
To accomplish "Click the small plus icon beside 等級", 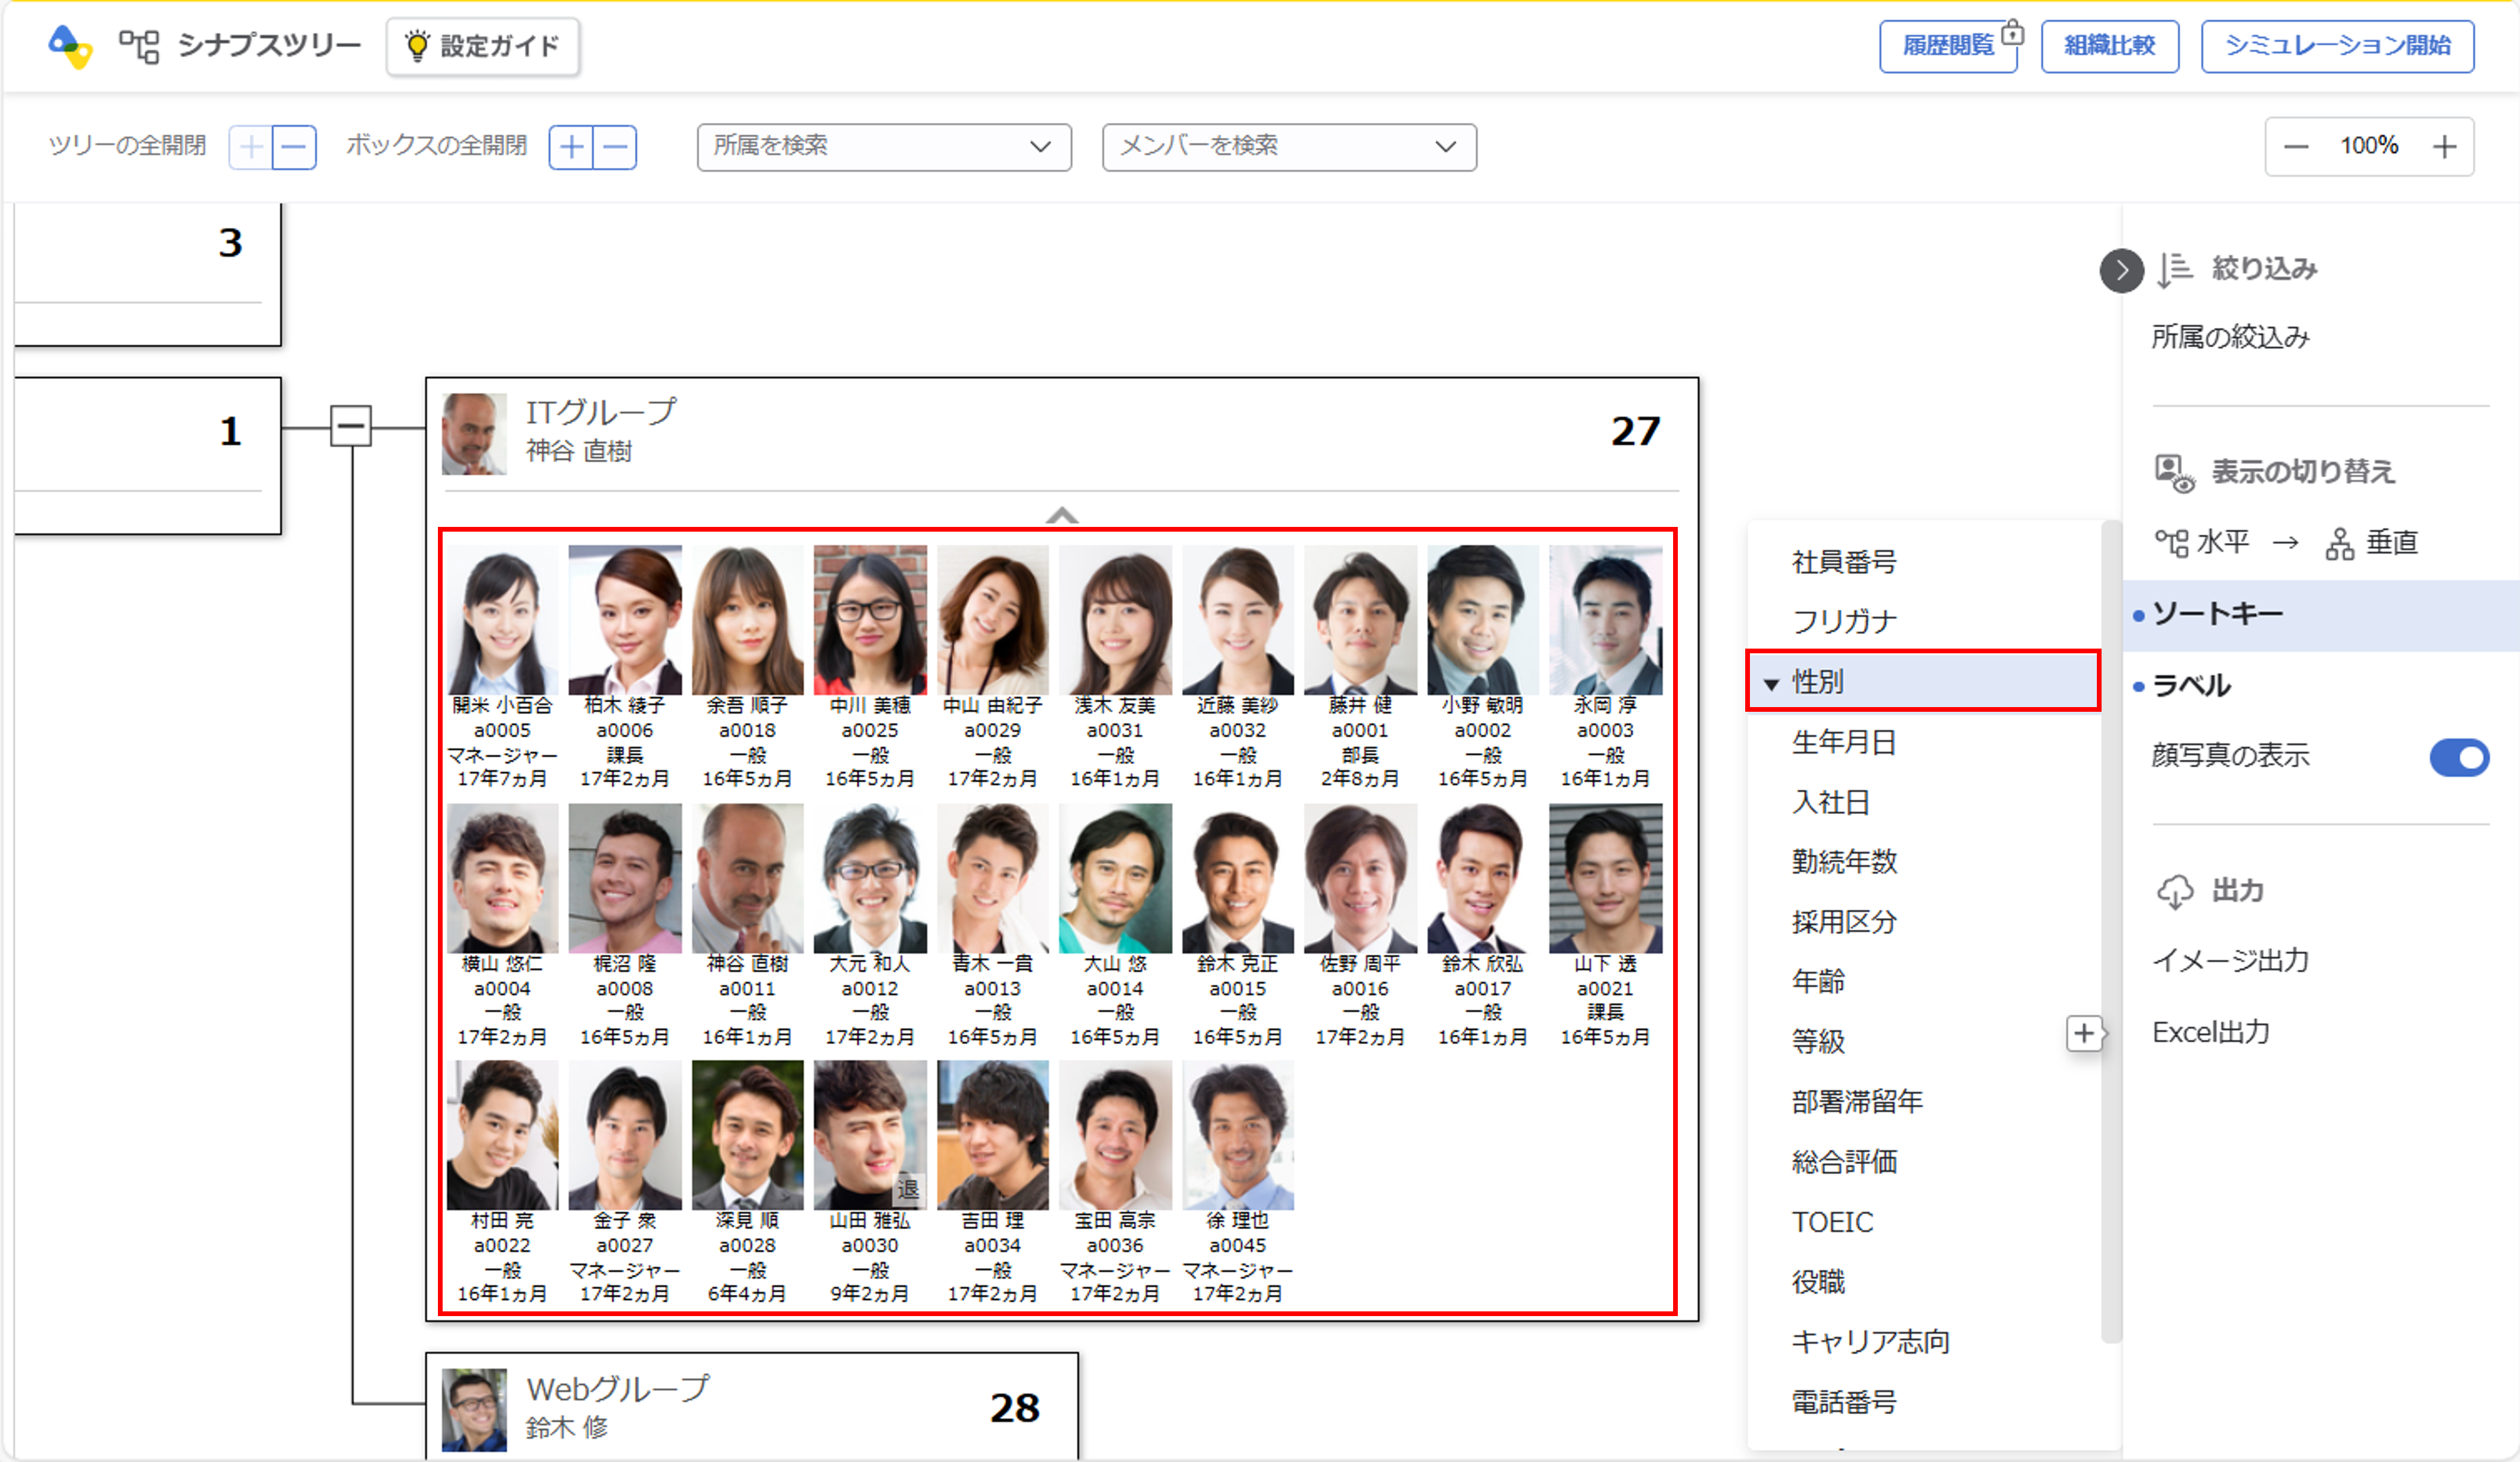I will click(x=2083, y=1033).
